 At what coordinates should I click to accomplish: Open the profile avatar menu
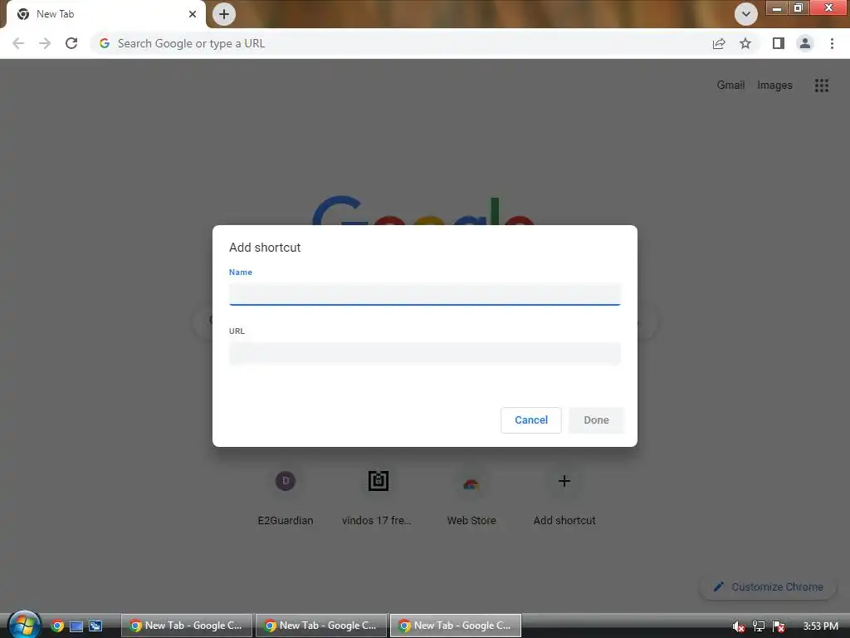tap(805, 43)
